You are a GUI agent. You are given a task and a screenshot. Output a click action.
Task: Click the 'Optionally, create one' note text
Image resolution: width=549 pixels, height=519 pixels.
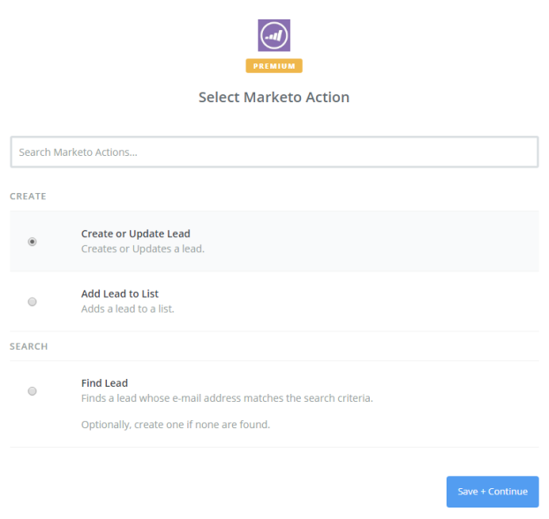click(175, 425)
